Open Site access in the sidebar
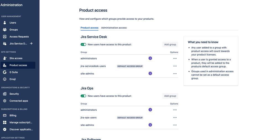The image size is (276, 140). (x=16, y=58)
